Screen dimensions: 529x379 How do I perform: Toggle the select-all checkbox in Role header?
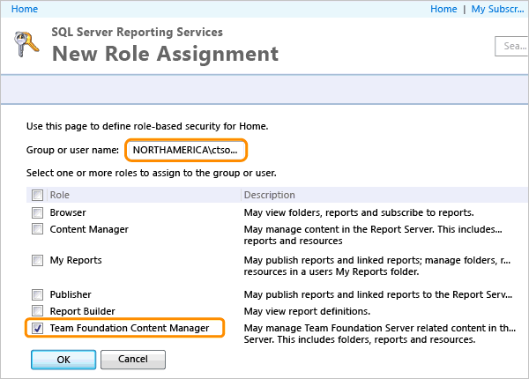pyautogui.click(x=38, y=195)
